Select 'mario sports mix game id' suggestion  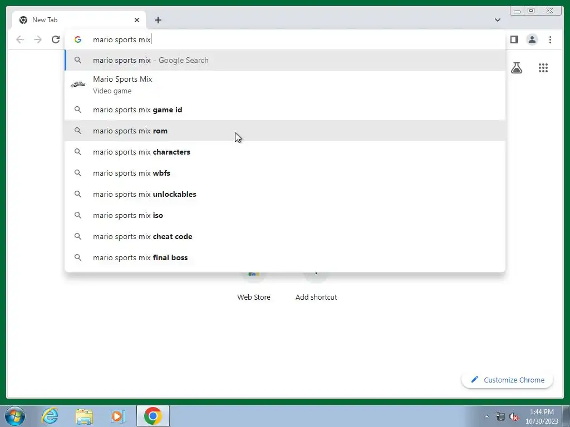point(285,110)
